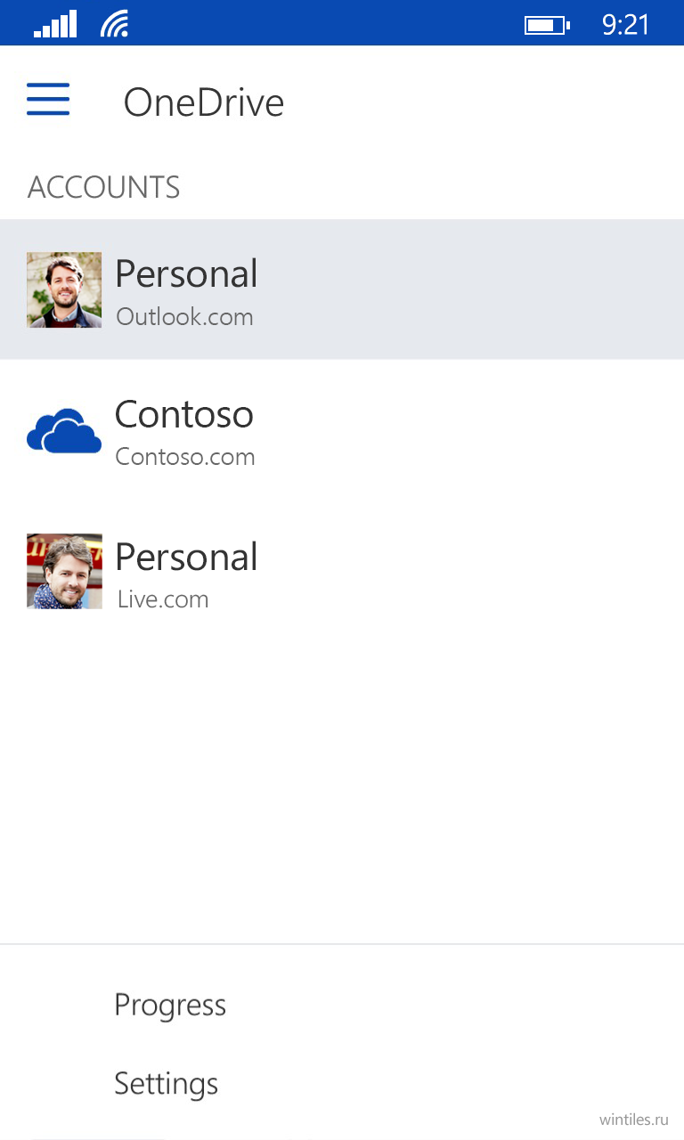This screenshot has width=684, height=1140.
Task: Tap the blue OneDrive cloud icon
Action: [64, 431]
